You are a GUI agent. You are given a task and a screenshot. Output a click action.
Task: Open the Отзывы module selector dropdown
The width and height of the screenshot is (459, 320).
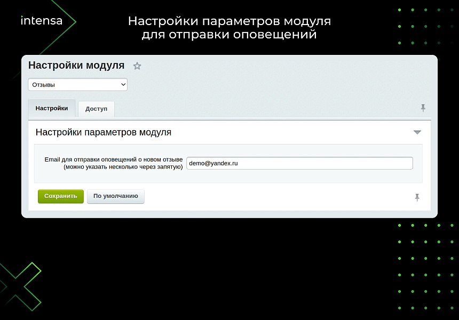tap(77, 84)
